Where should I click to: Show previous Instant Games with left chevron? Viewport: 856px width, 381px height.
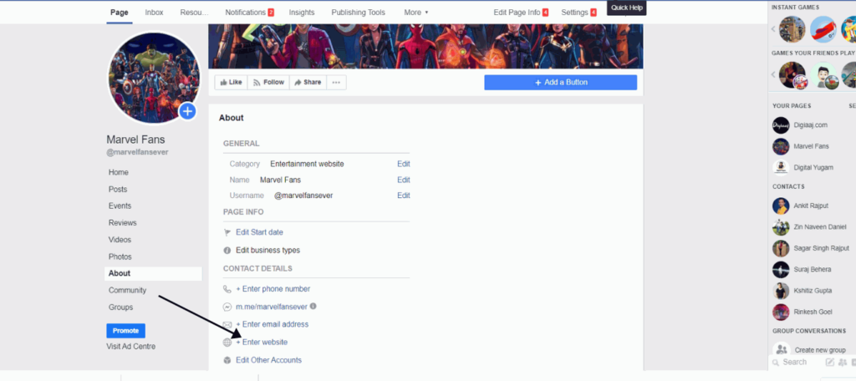[773, 29]
